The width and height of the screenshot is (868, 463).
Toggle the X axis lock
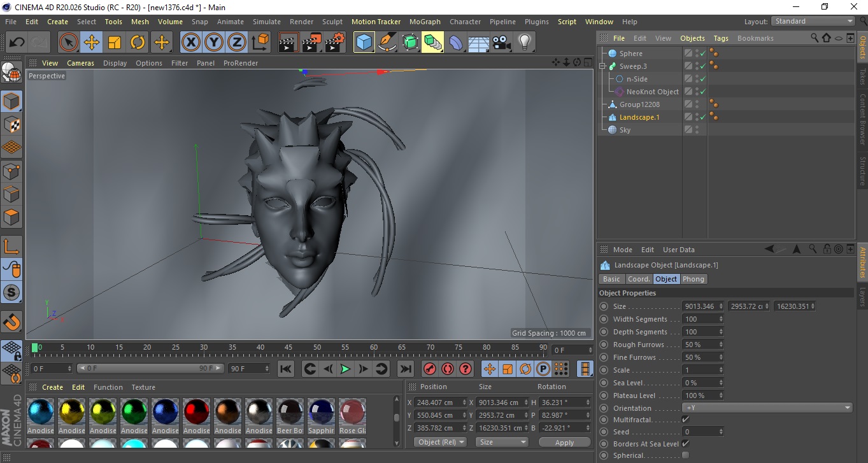pos(190,43)
